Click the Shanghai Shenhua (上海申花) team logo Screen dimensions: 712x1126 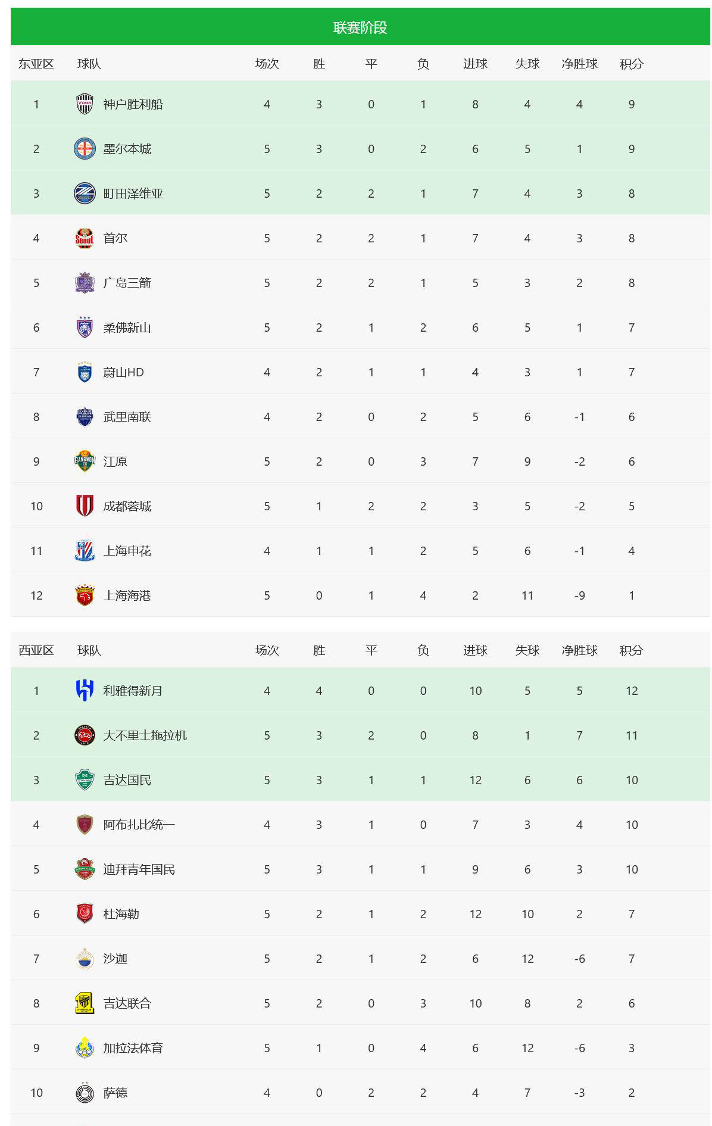85,551
